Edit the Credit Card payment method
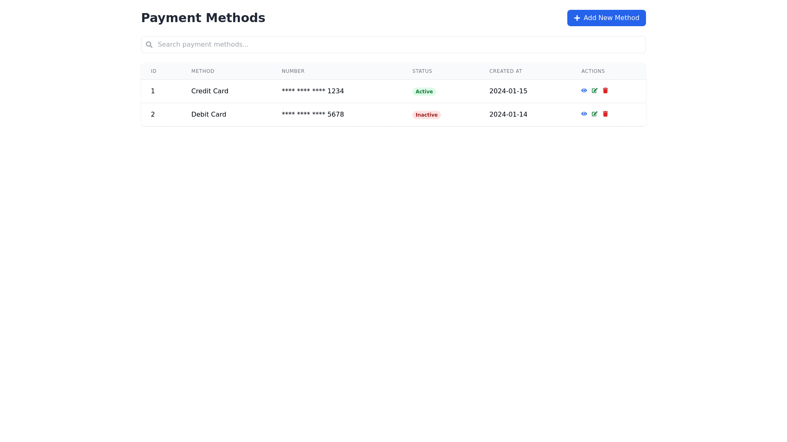 coord(594,90)
